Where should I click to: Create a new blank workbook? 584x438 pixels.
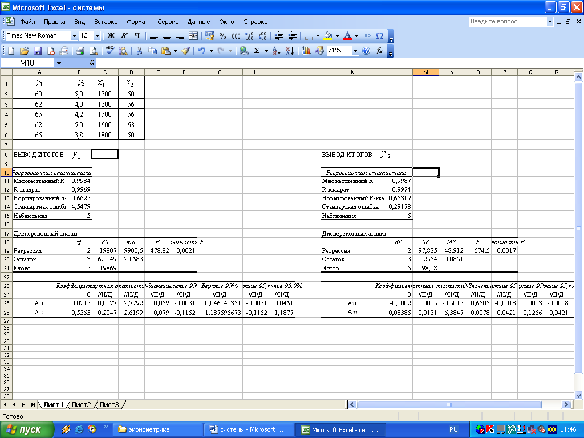11,51
